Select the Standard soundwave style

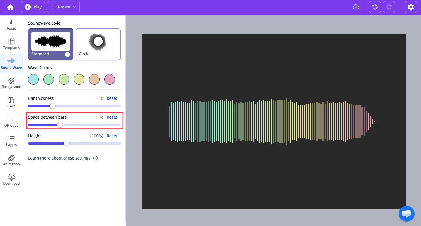pos(50,44)
